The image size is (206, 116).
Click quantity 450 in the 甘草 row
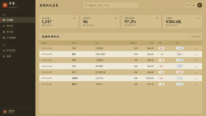click(x=136, y=60)
